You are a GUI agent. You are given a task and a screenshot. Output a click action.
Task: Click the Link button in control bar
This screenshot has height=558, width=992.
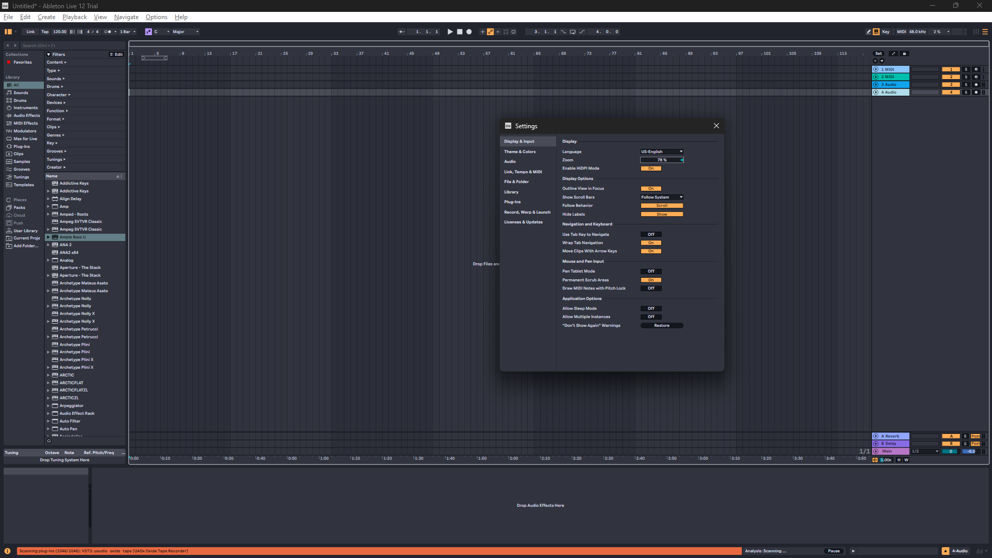[x=30, y=32]
